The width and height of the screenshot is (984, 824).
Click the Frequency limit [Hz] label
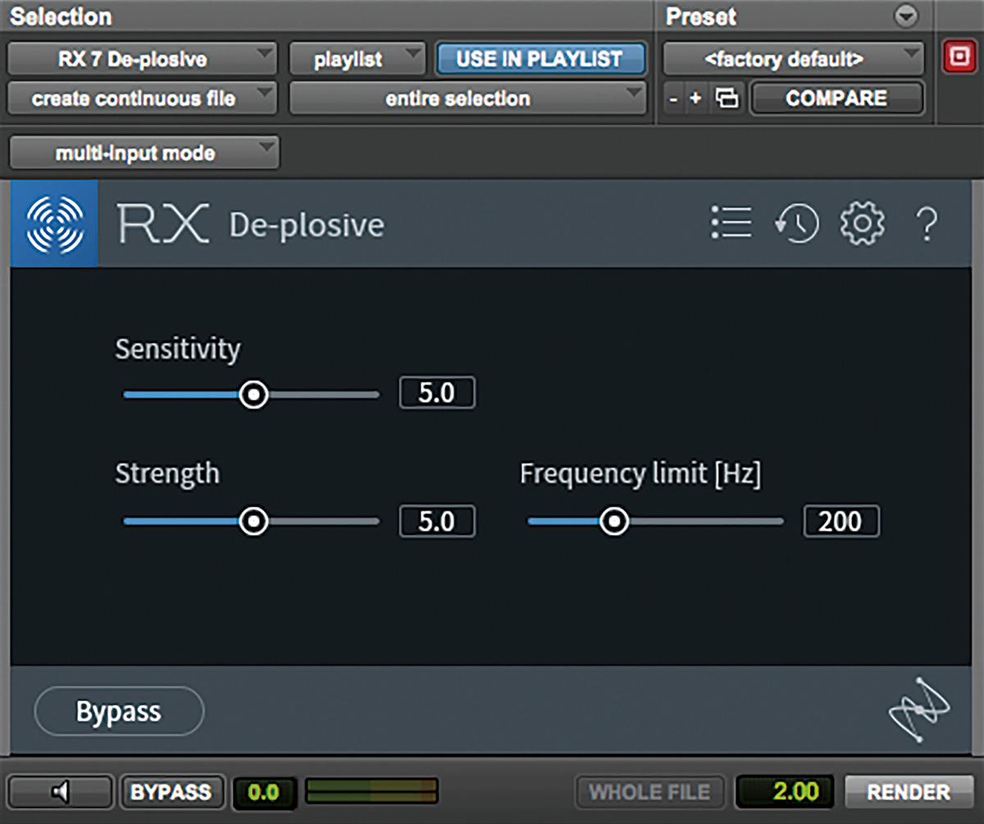(x=640, y=474)
